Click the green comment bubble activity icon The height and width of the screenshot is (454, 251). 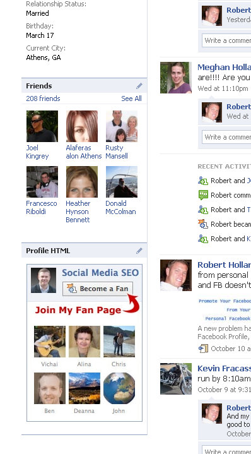point(203,195)
